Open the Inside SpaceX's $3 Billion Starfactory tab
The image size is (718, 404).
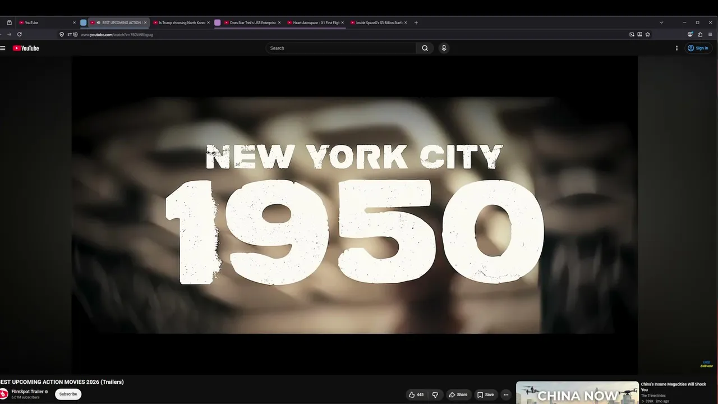tap(379, 22)
